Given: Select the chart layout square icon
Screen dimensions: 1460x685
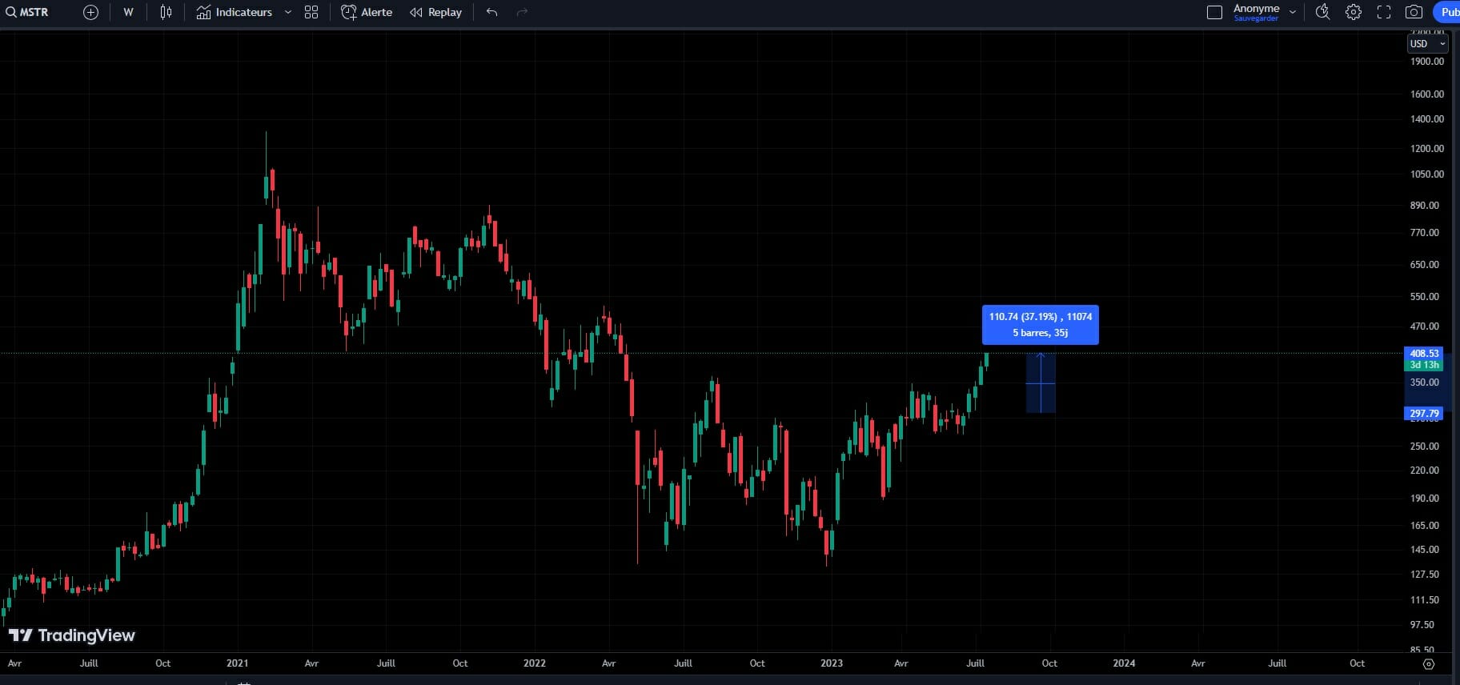Looking at the screenshot, I should 1214,12.
